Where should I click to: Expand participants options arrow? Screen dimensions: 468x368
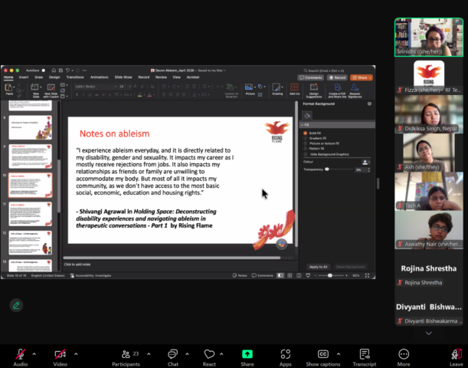pyautogui.click(x=149, y=354)
